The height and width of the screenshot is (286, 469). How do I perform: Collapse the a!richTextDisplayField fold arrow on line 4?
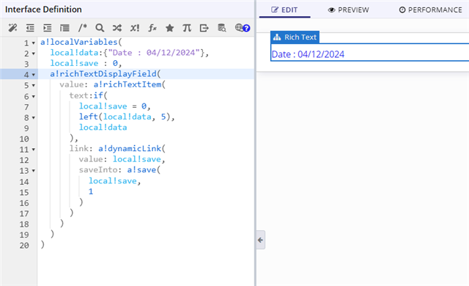pos(34,75)
